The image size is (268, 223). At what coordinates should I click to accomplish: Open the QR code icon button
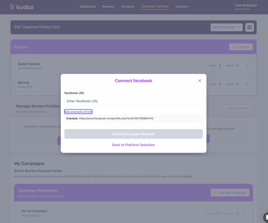point(250,27)
